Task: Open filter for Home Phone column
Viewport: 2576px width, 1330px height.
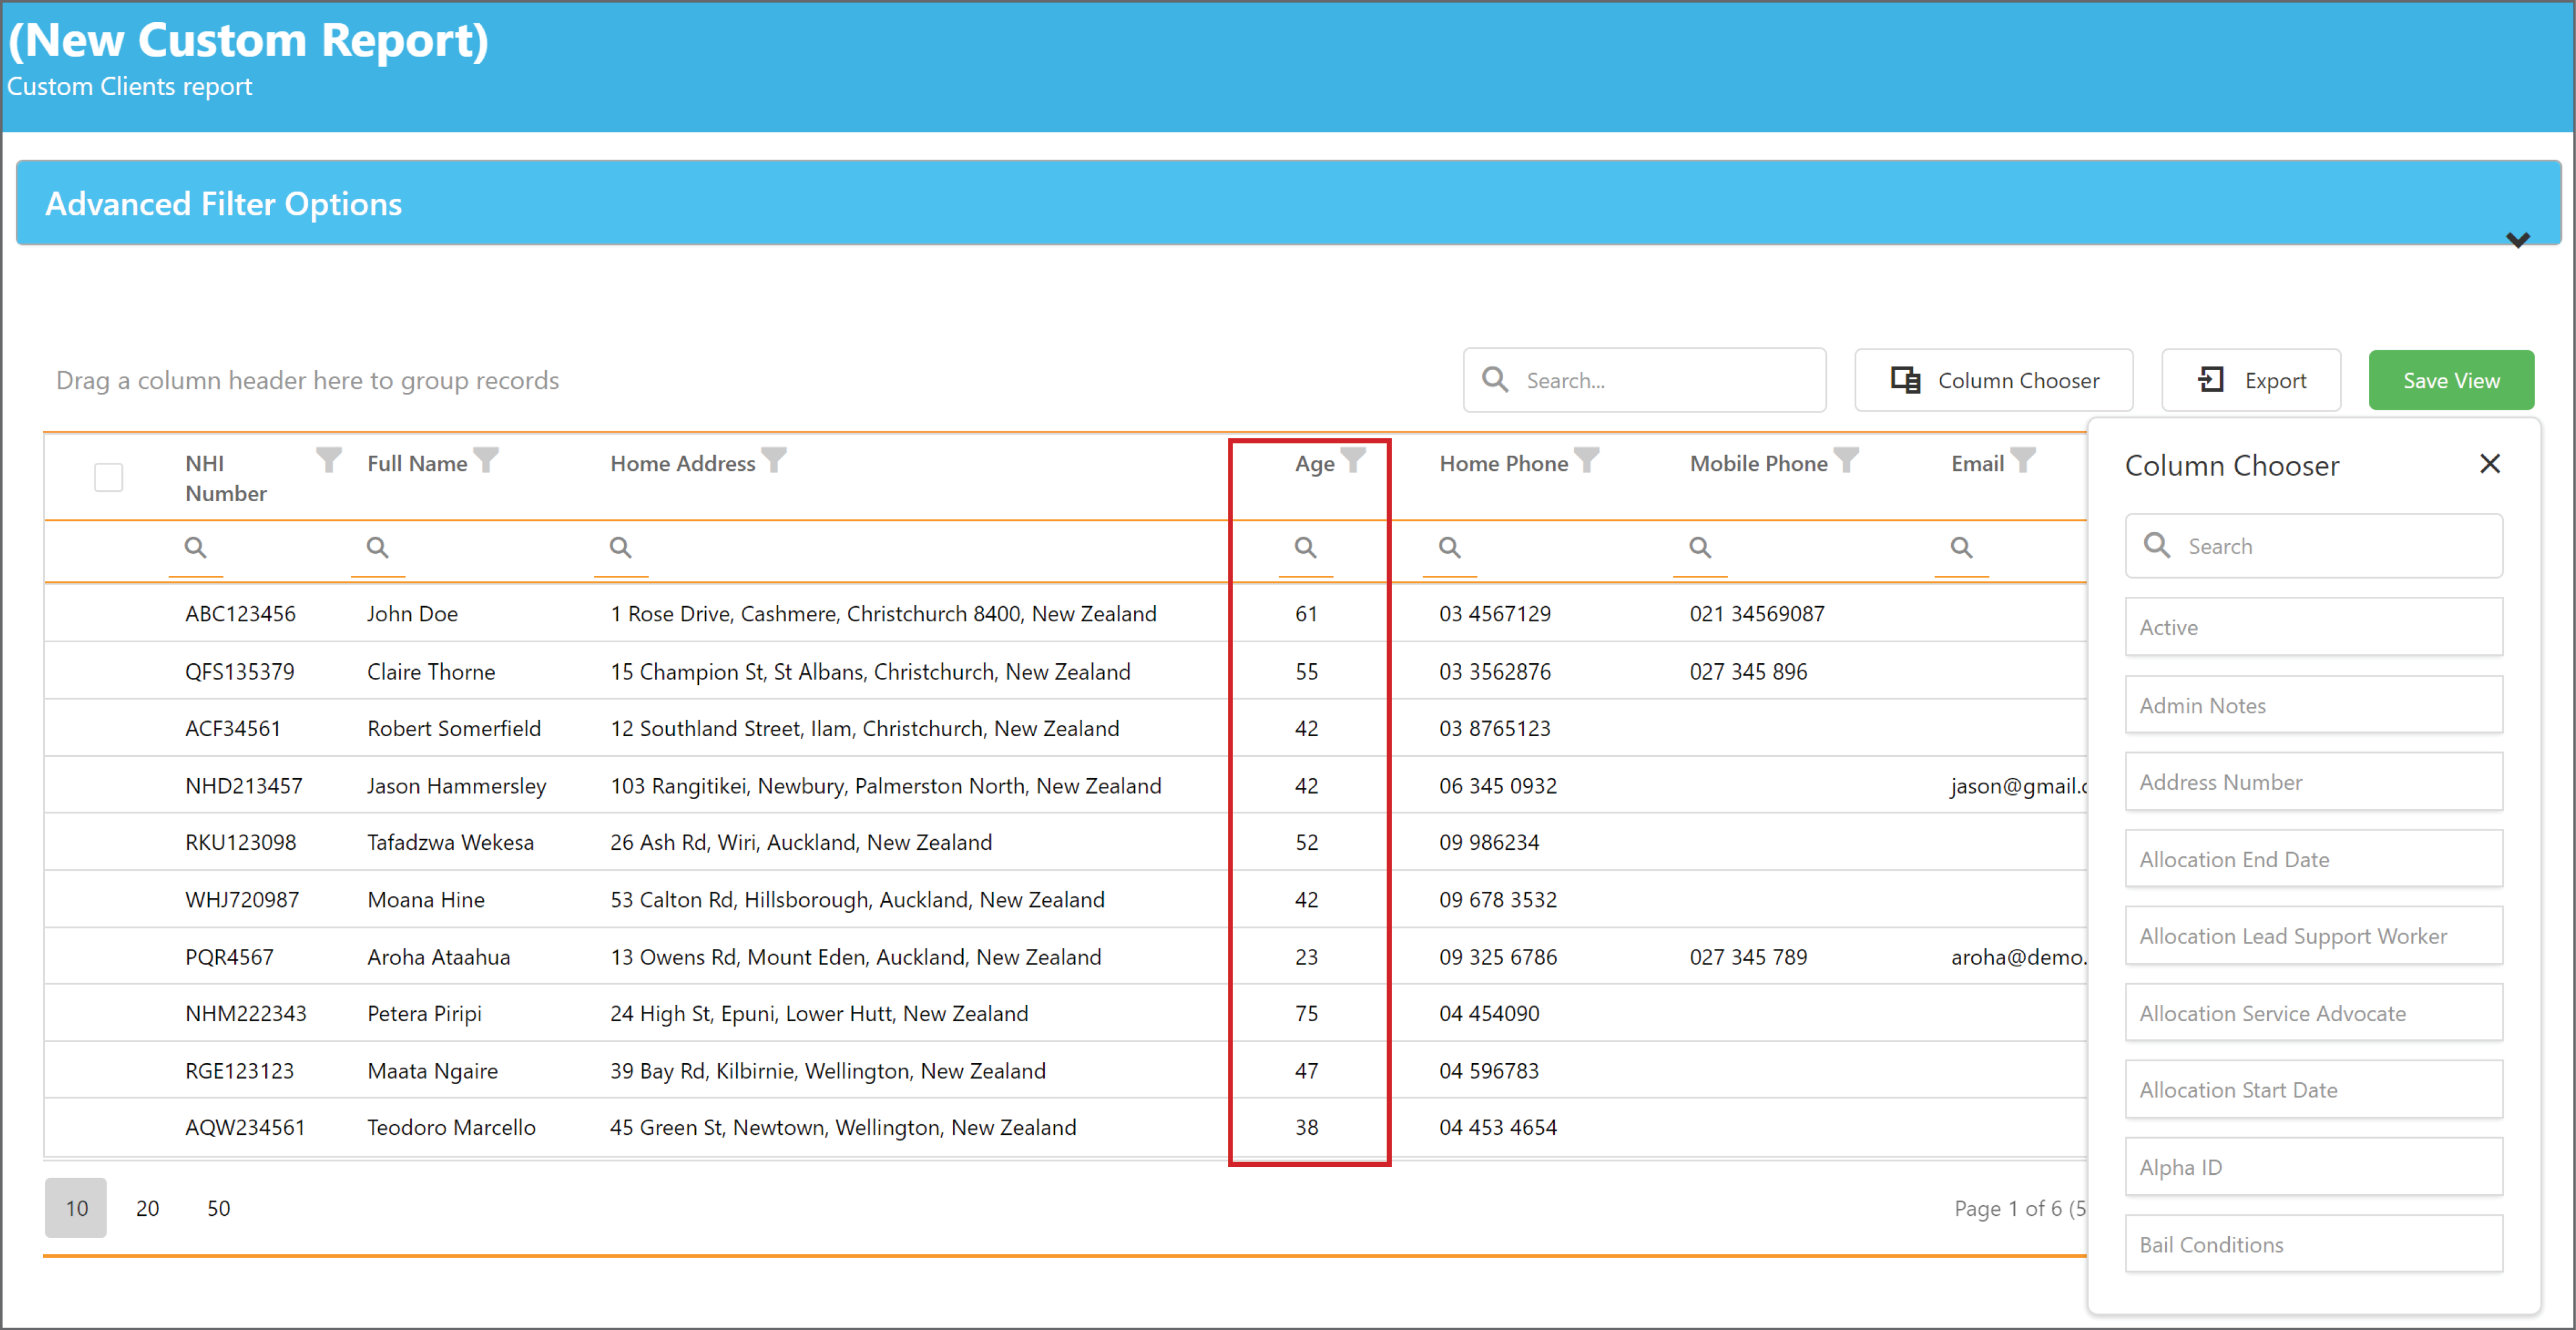Action: [x=1587, y=460]
